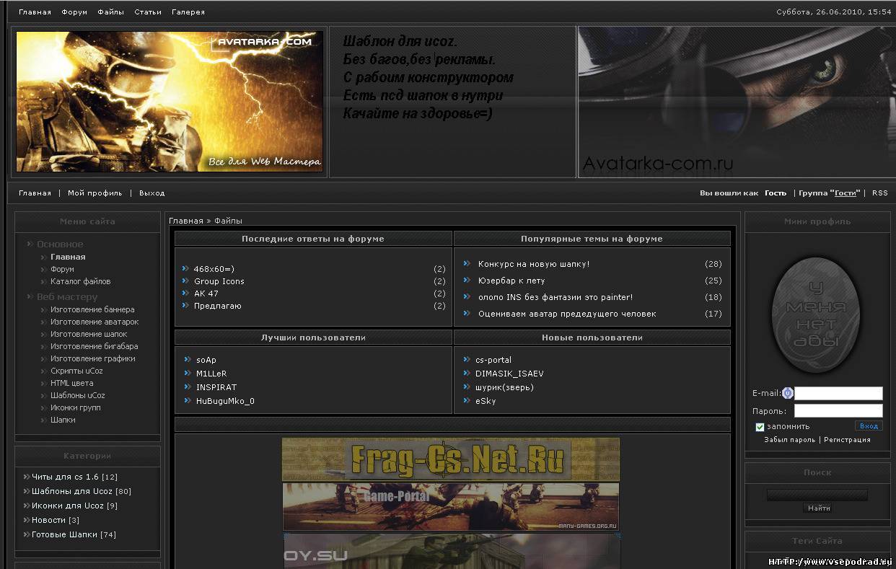Click the arrow bullet beside Веб мастеру
This screenshot has width=896, height=569.
click(30, 297)
